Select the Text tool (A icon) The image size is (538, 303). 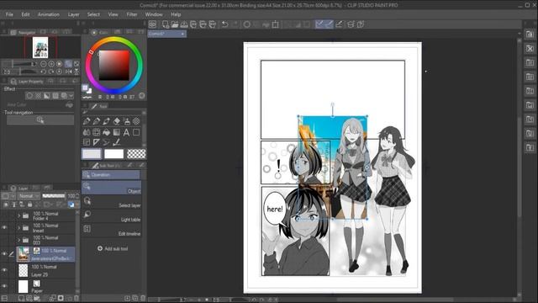pyautogui.click(x=126, y=132)
